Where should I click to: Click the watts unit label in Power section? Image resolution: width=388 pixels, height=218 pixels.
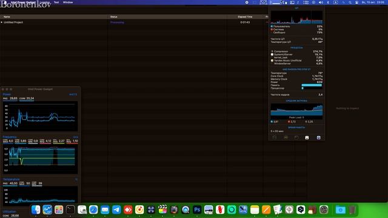(x=73, y=94)
